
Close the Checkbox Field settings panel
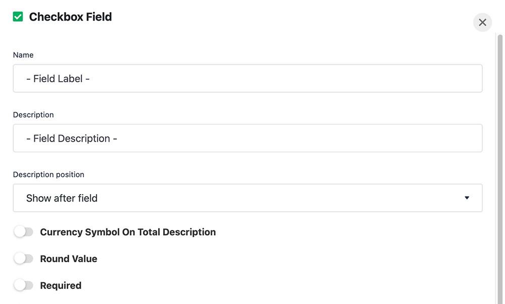482,22
